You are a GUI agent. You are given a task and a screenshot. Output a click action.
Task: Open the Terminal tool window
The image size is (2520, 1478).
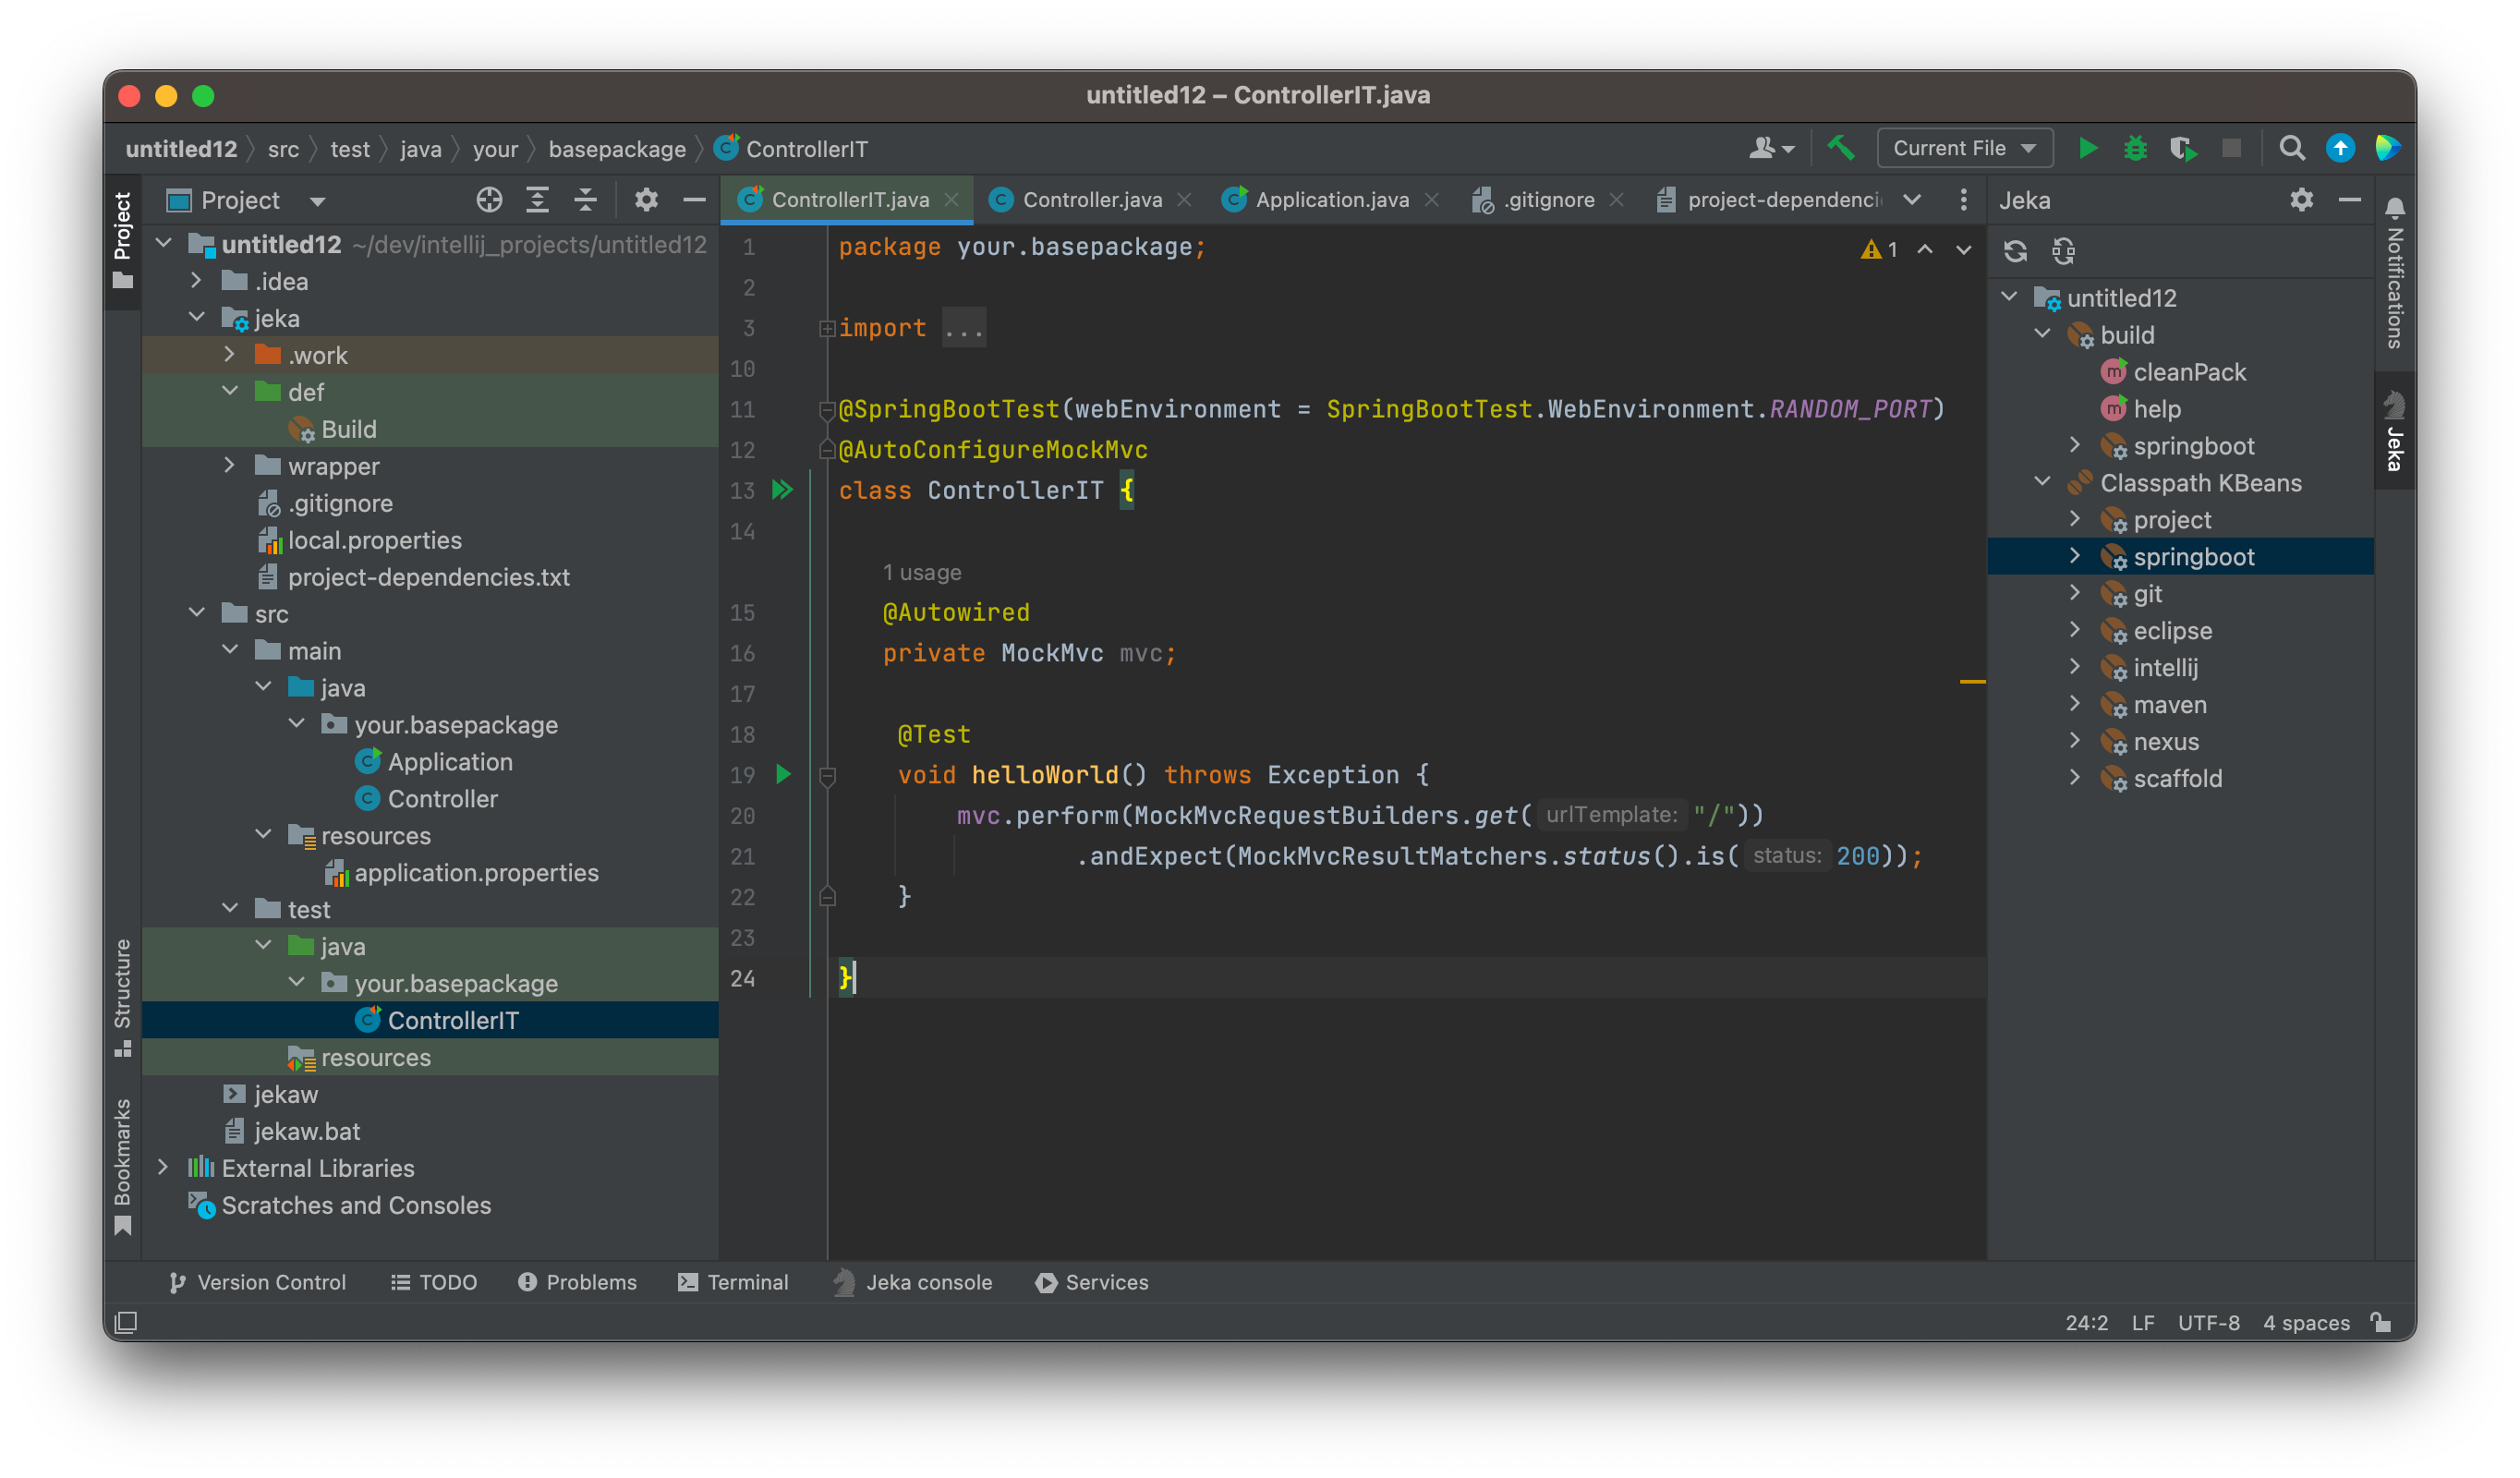tap(733, 1282)
